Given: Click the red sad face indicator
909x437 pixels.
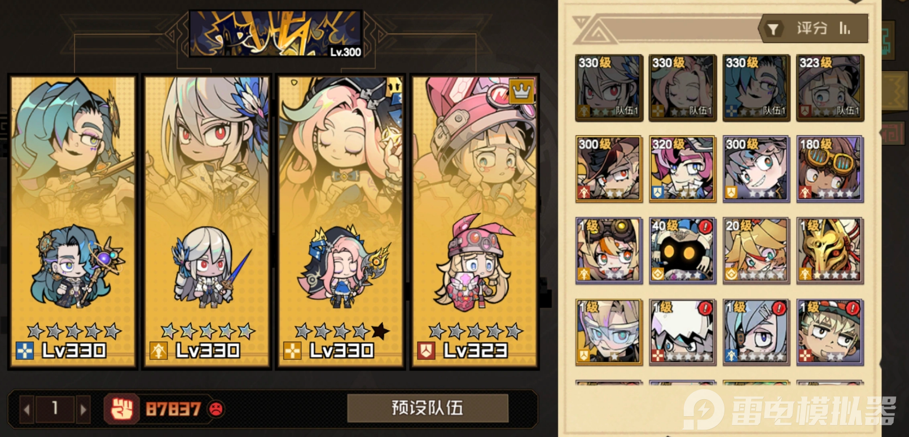Looking at the screenshot, I should (x=216, y=409).
